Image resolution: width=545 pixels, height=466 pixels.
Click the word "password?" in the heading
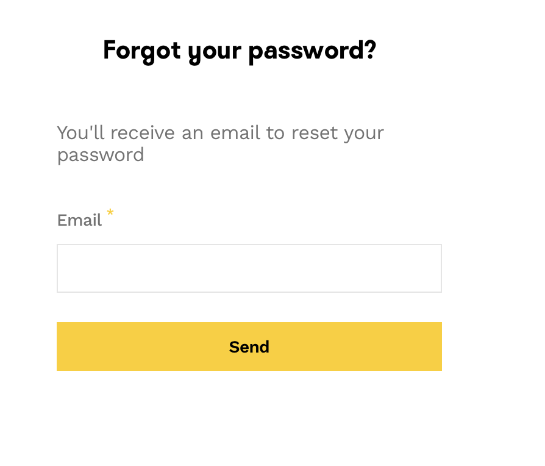point(312,51)
